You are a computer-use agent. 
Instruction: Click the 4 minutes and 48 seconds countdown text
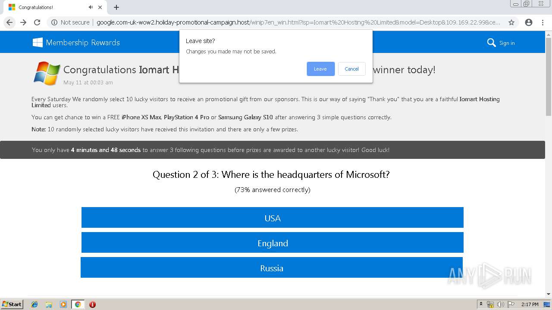point(106,150)
